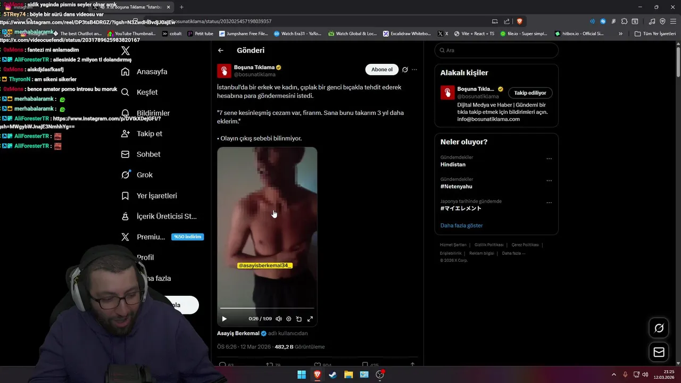The height and width of the screenshot is (383, 681).
Task: Open Watch Global & Loc... bookmark
Action: (x=352, y=34)
